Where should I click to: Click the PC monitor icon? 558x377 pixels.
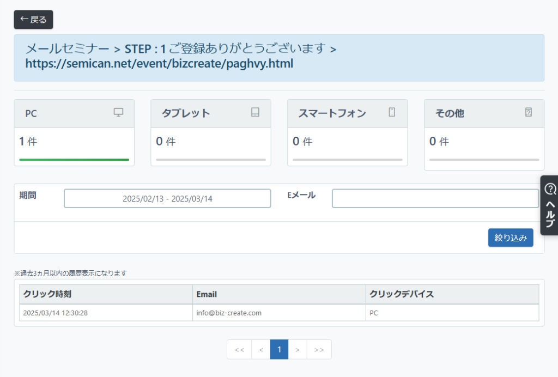pos(118,112)
